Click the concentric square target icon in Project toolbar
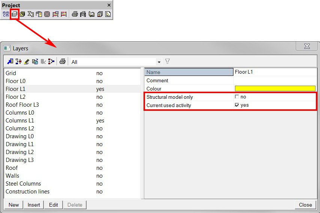The image size is (320, 213). (47, 14)
